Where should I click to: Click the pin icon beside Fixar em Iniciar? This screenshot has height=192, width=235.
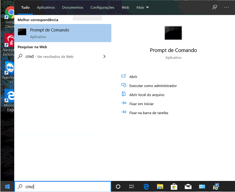pos(124,103)
